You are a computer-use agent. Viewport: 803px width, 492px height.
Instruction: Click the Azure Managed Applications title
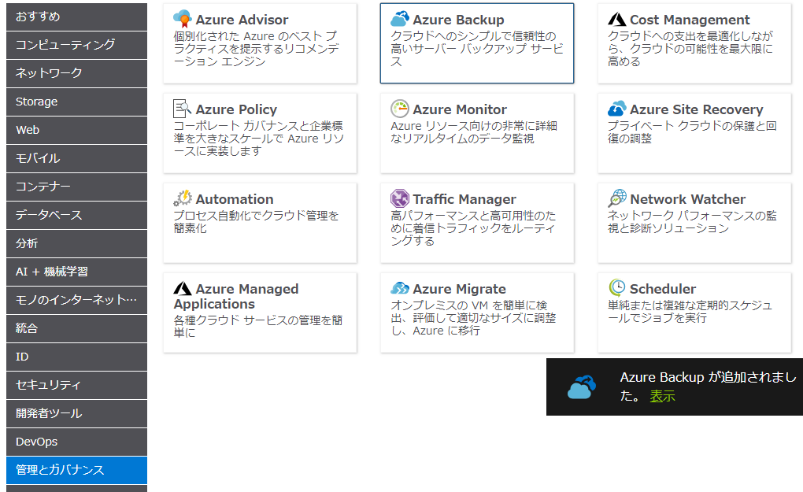(x=236, y=297)
